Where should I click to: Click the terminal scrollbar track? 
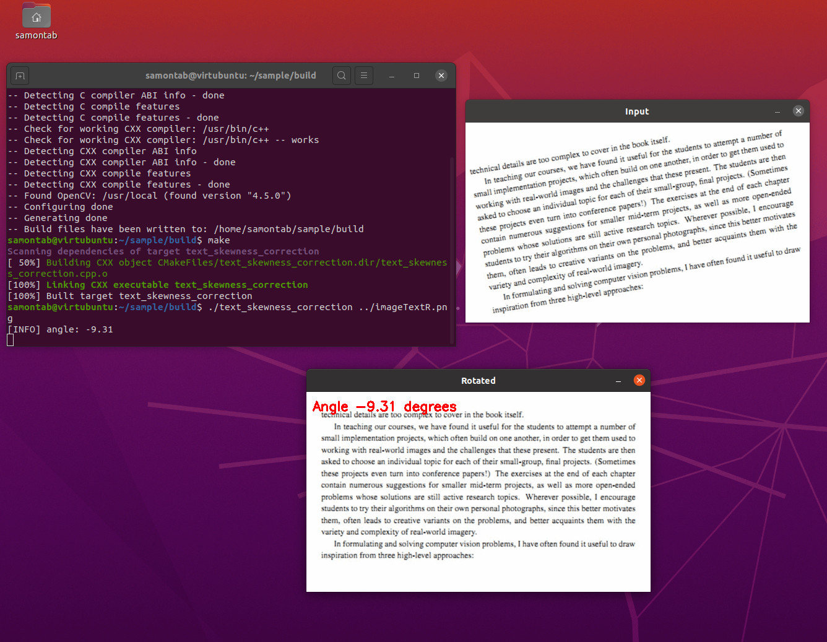452,217
